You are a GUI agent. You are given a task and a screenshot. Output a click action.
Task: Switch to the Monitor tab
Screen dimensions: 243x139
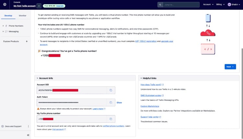(x=22, y=16)
